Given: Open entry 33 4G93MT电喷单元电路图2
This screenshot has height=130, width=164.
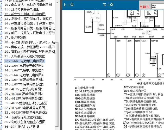Looking at the screenshot, I should tap(26, 113).
